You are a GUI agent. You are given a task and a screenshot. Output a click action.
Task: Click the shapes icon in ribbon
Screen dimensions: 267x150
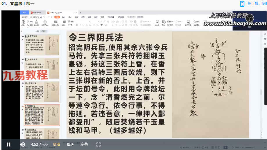[164, 22]
